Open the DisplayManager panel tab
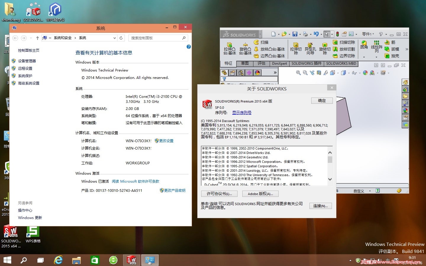This screenshot has height=266, width=426. click(257, 72)
